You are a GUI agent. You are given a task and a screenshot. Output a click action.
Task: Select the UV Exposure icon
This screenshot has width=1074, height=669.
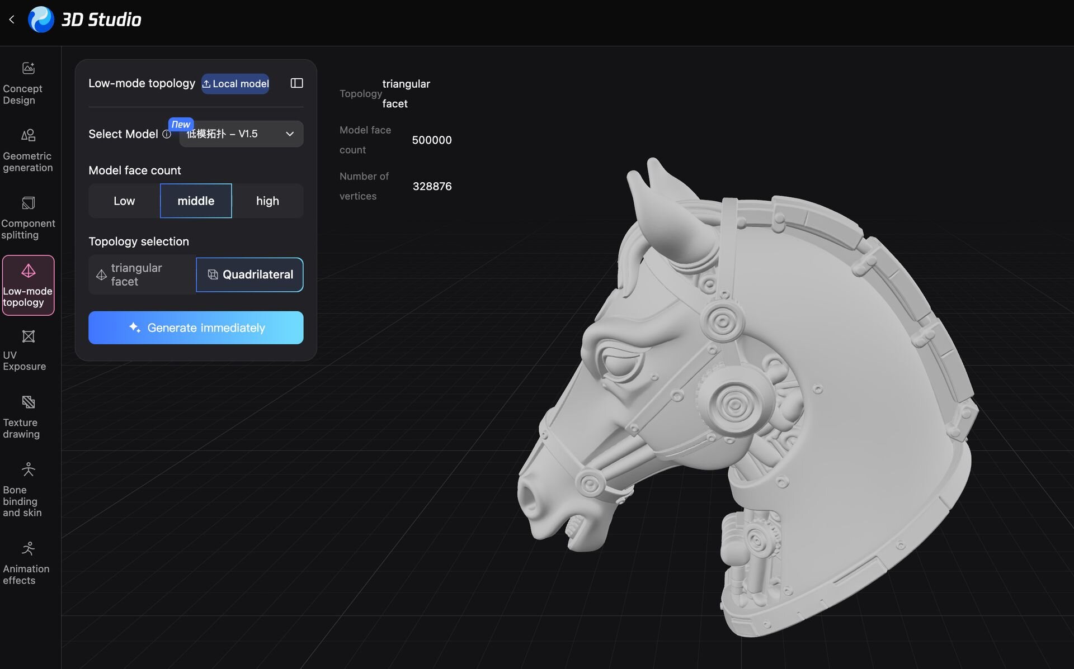28,337
